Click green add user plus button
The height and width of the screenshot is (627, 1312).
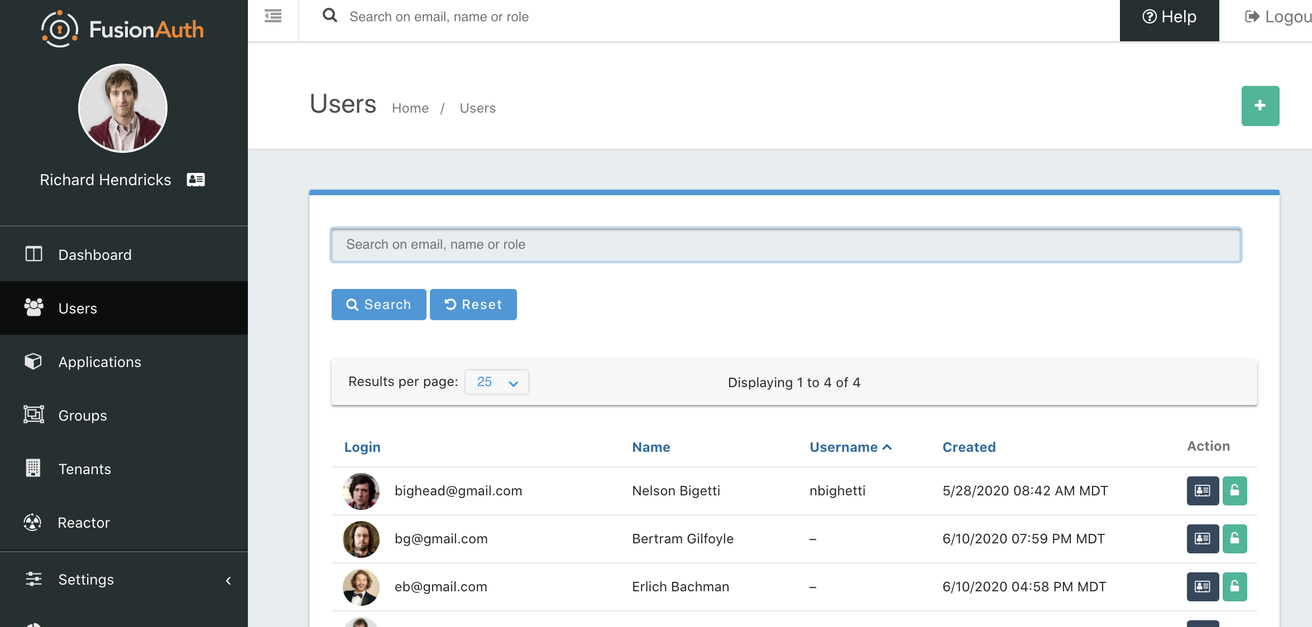tap(1260, 106)
